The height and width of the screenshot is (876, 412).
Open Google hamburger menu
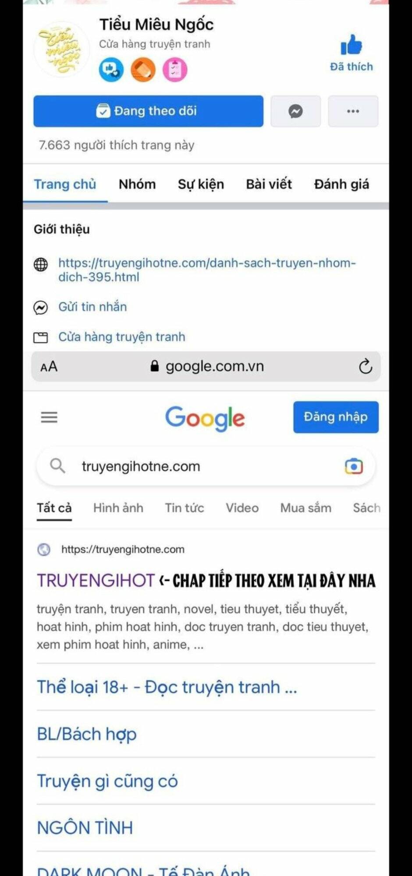49,417
